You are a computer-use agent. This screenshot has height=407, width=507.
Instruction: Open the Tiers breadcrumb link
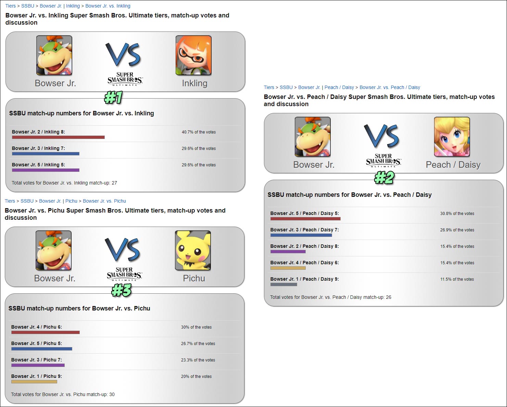coord(10,6)
